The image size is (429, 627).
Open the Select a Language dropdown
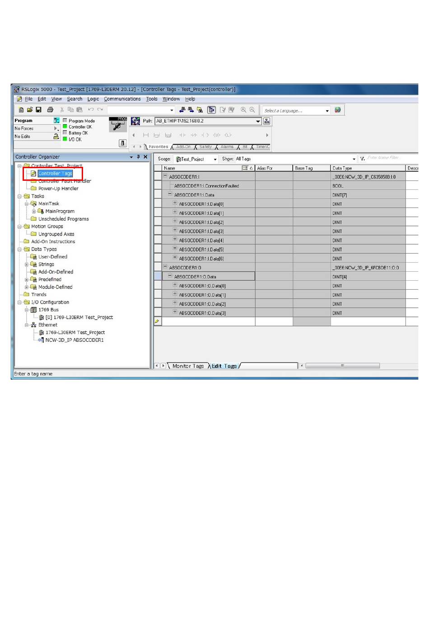tap(327, 110)
